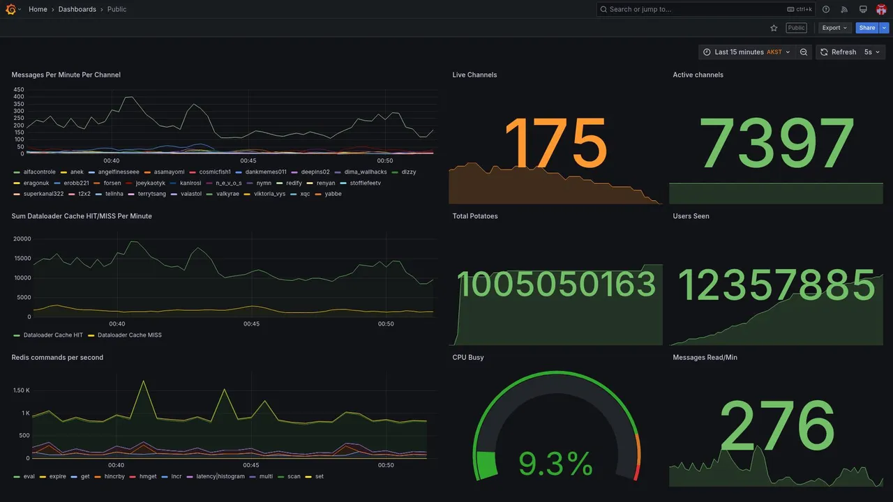The height and width of the screenshot is (502, 893).
Task: Toggle anek series in legend
Action: [77, 172]
